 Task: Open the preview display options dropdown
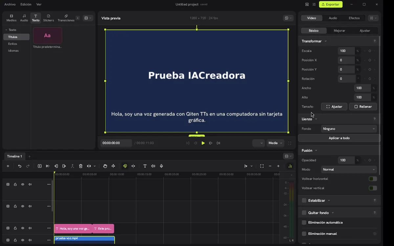(x=288, y=18)
